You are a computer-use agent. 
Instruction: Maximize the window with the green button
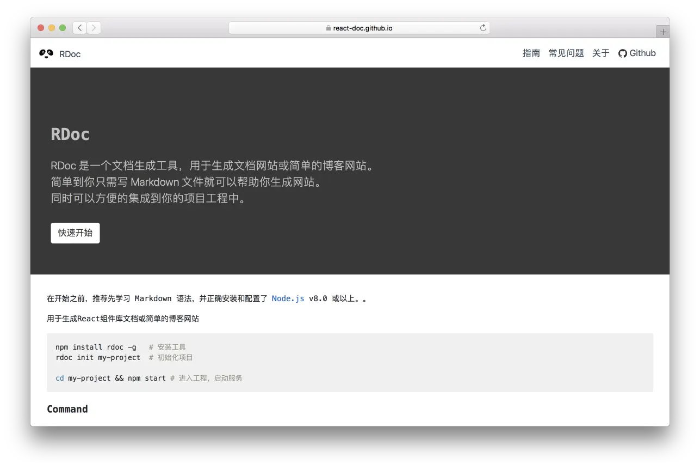(63, 28)
